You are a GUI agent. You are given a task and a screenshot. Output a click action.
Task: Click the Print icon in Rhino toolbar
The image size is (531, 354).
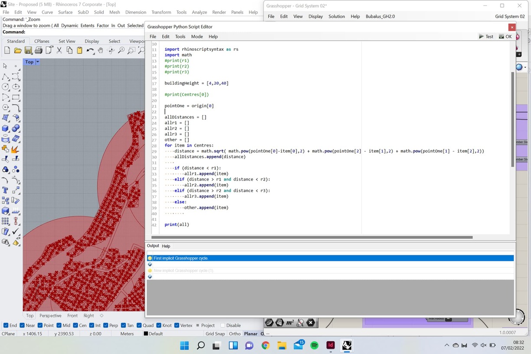39,50
